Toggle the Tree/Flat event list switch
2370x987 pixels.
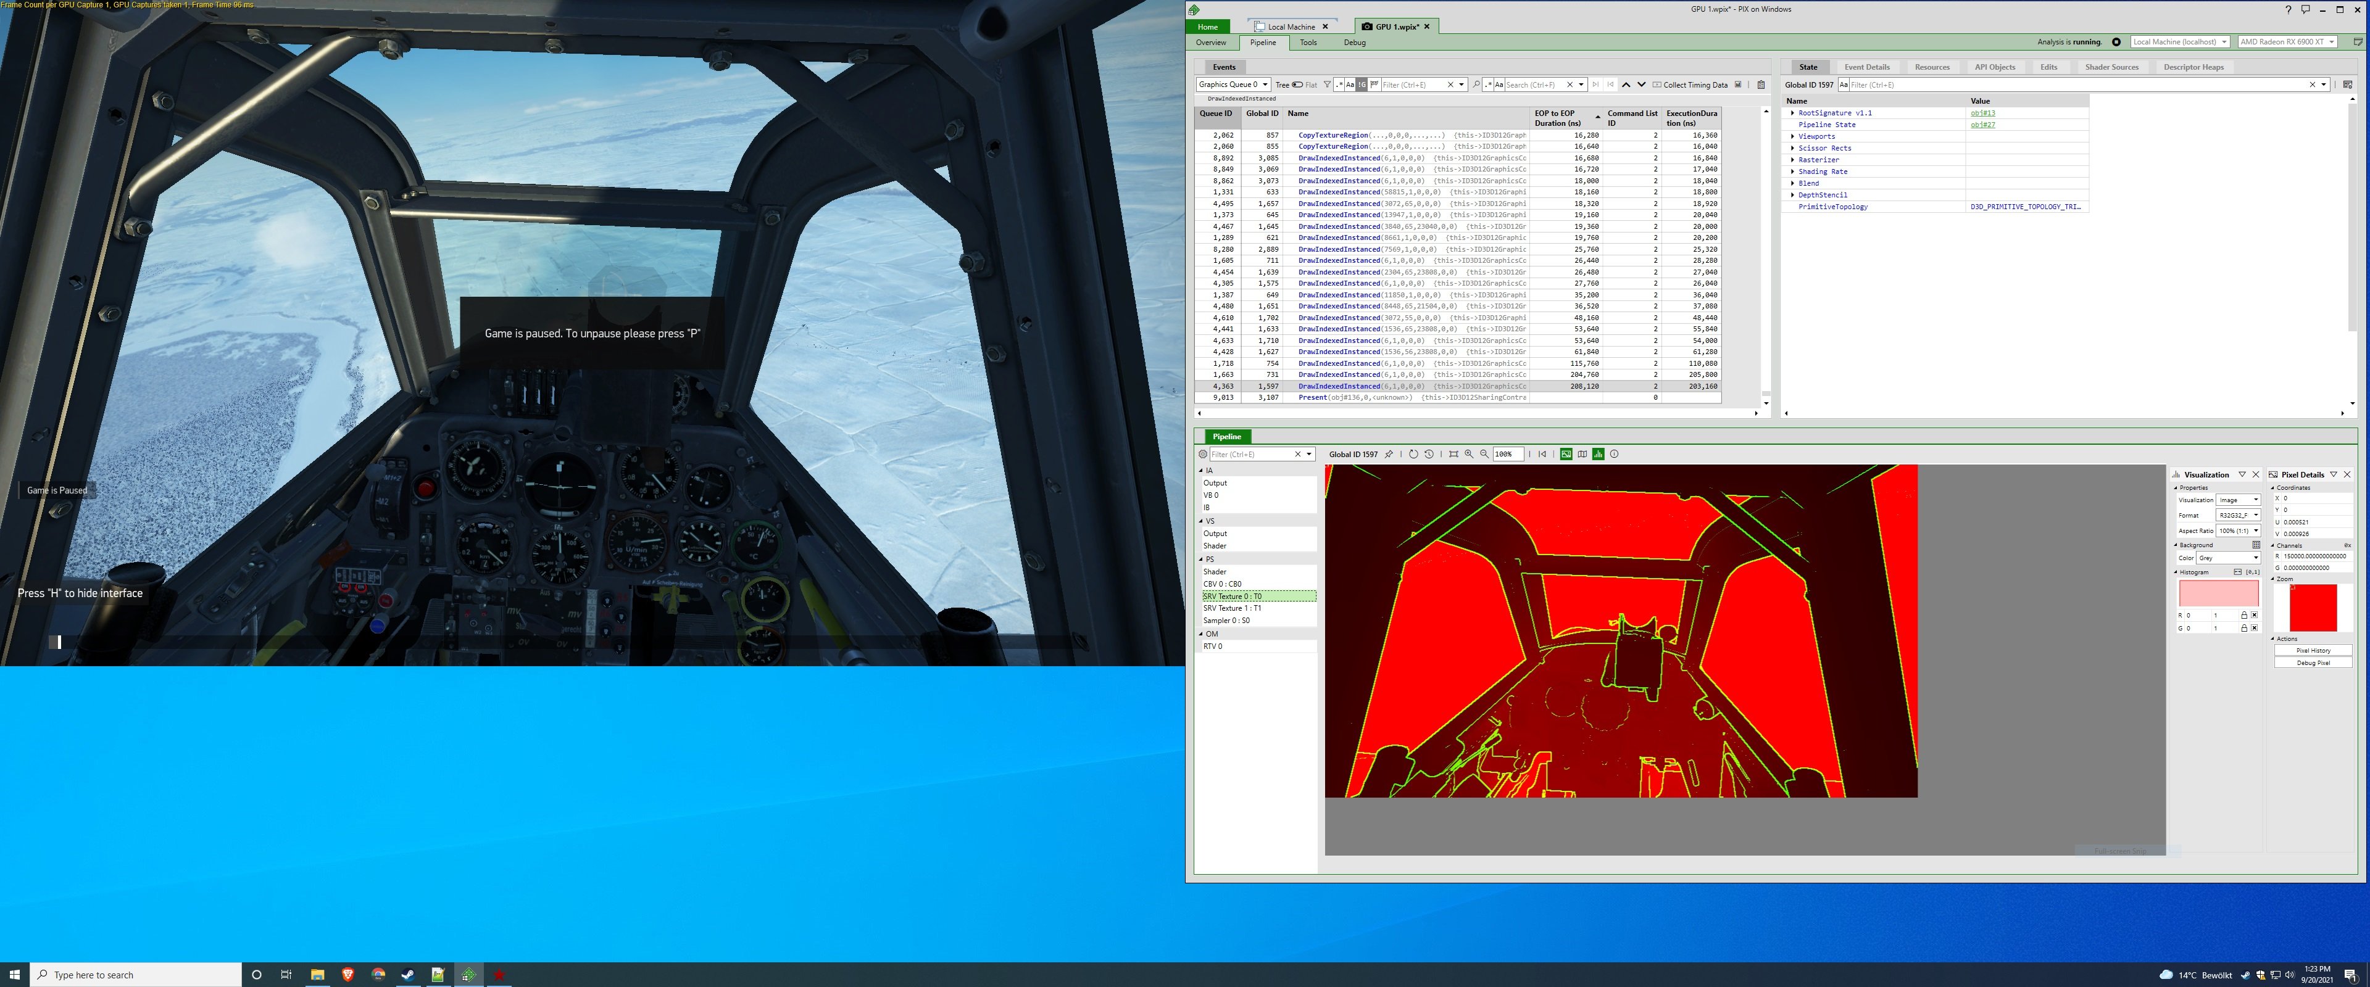(x=1297, y=85)
